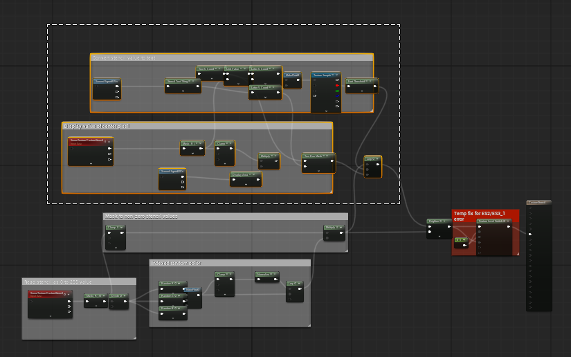
Task: Expand the Unit Value node's bottom chevron
Action: (238, 84)
